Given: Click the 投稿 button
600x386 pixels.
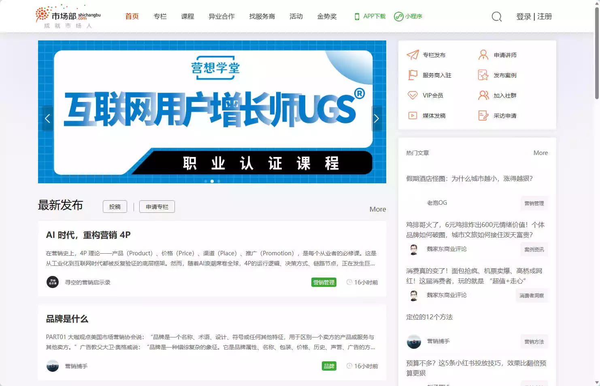Looking at the screenshot, I should (x=115, y=207).
